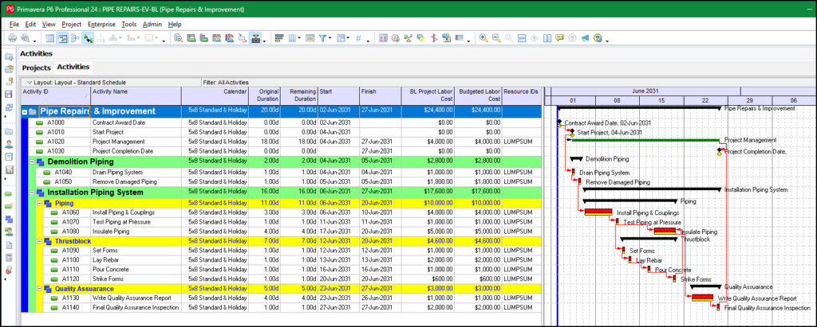Click the Print icon in the toolbar
817x327 pixels.
(x=12, y=38)
